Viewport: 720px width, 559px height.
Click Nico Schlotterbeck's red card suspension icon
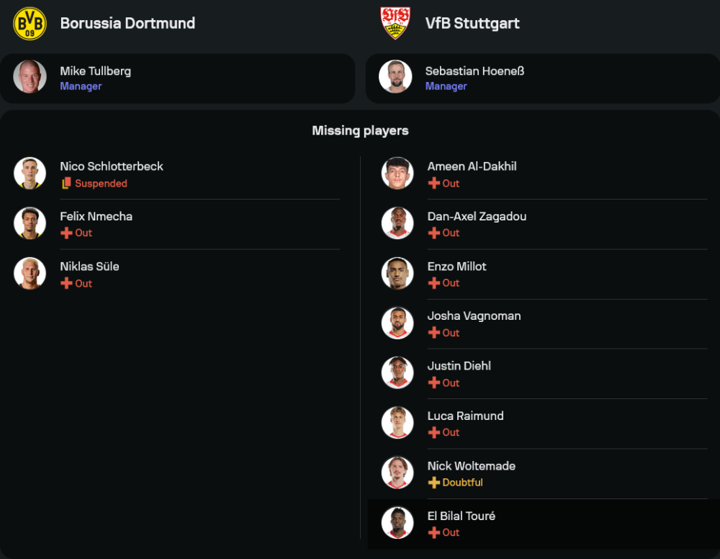66,184
